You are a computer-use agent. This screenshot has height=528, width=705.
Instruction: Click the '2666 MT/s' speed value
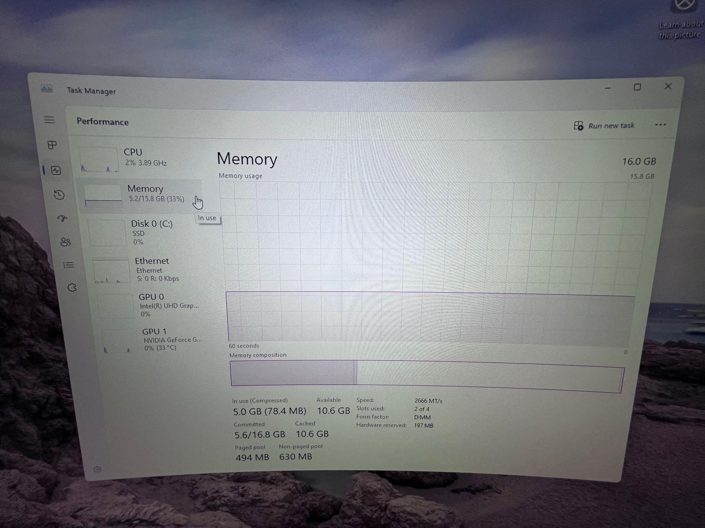pyautogui.click(x=428, y=401)
